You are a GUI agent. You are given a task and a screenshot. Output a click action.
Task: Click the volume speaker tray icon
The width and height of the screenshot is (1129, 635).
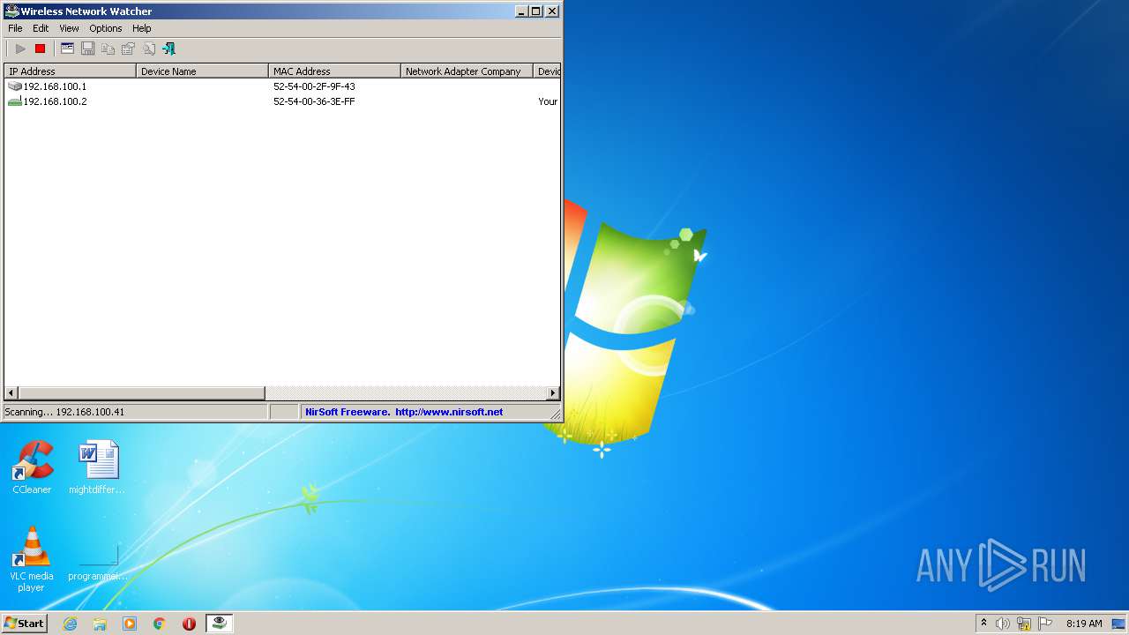click(x=1003, y=624)
